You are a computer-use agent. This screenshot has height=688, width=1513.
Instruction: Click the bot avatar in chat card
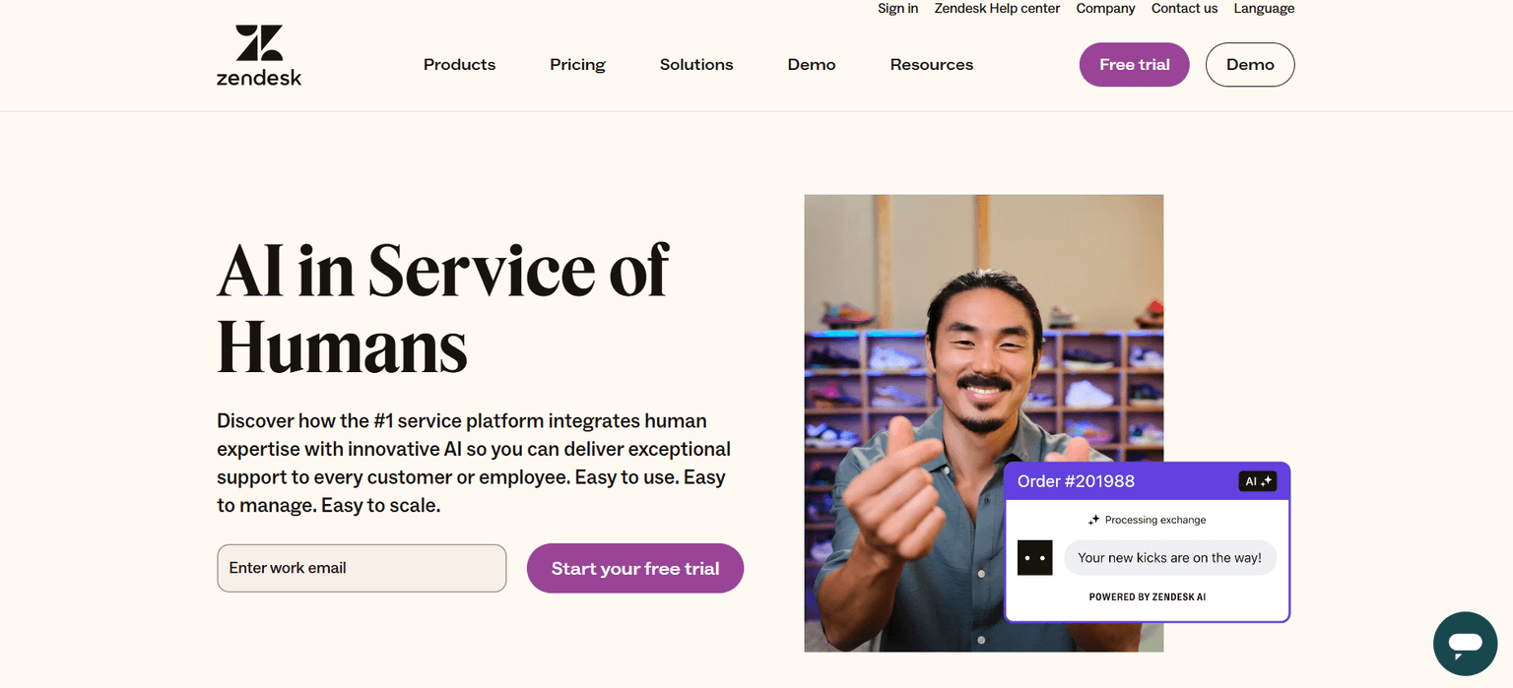pos(1034,558)
